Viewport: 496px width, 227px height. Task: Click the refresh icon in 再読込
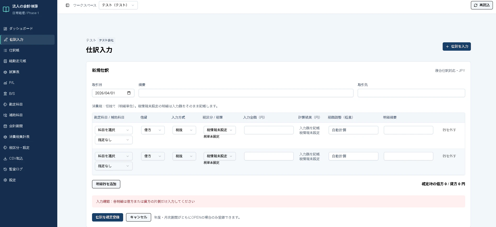click(476, 5)
